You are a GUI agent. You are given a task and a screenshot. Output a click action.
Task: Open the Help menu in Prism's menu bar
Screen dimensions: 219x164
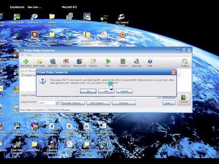point(29,55)
